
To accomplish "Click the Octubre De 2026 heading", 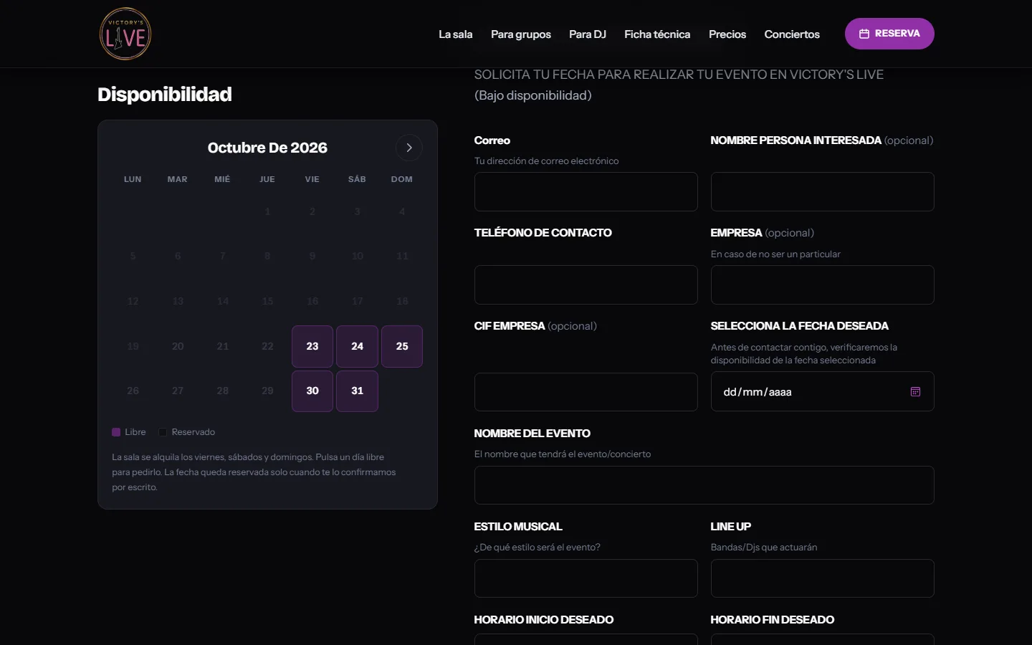I will pyautogui.click(x=267, y=148).
